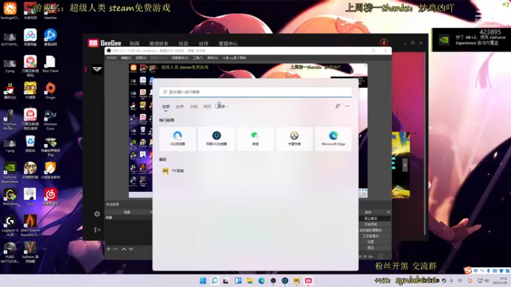Click the search panel more options ellipsis
This screenshot has height=287, width=511.
(x=347, y=106)
